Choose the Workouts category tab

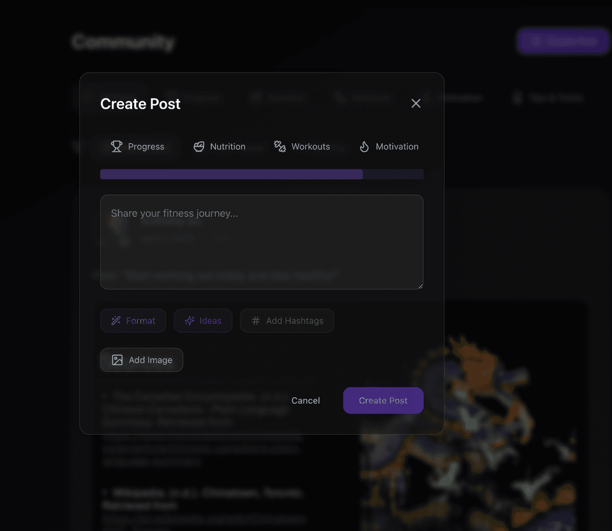tap(303, 147)
